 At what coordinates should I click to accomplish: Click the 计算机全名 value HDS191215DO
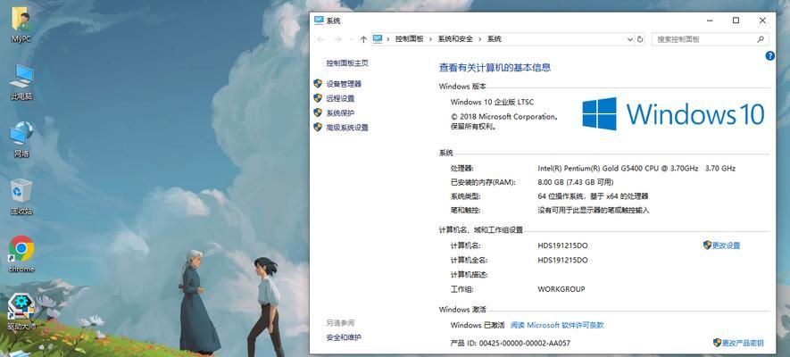coord(562,261)
